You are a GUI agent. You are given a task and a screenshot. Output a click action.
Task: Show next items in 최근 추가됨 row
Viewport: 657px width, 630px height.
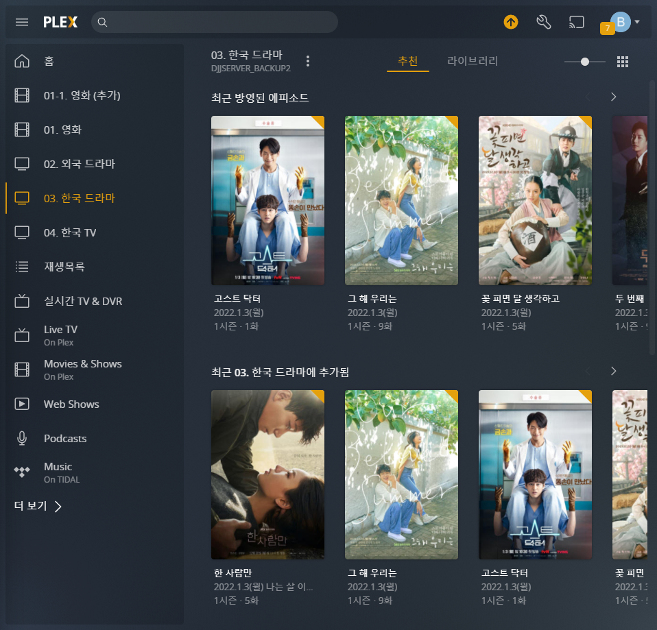[x=613, y=371]
